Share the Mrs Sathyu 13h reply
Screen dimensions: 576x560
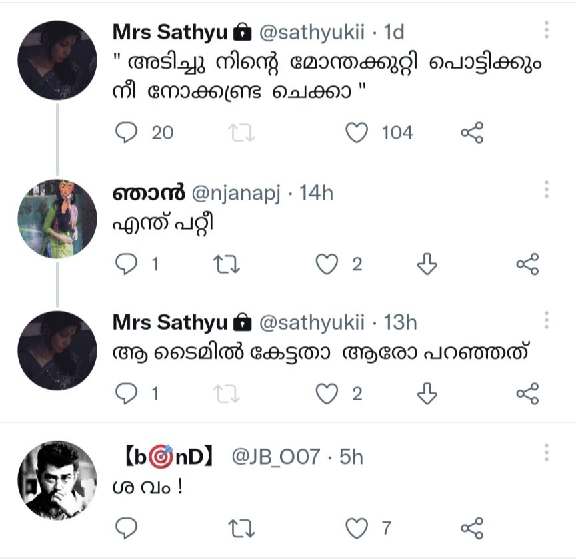coord(527,394)
